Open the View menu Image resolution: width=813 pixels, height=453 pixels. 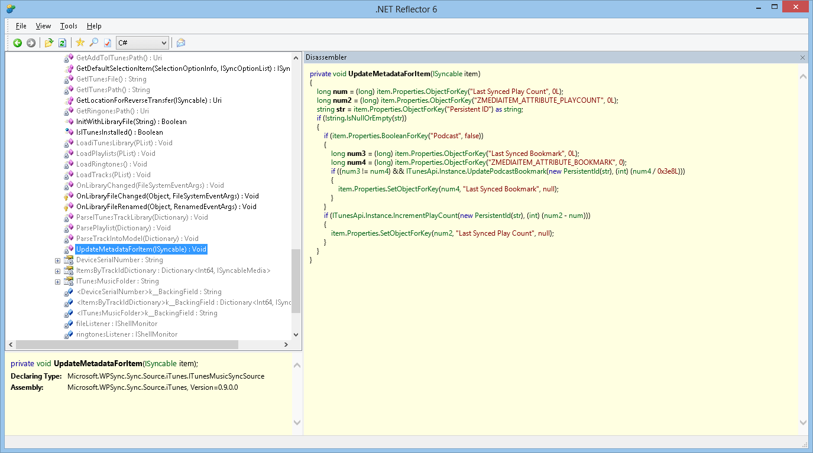43,26
